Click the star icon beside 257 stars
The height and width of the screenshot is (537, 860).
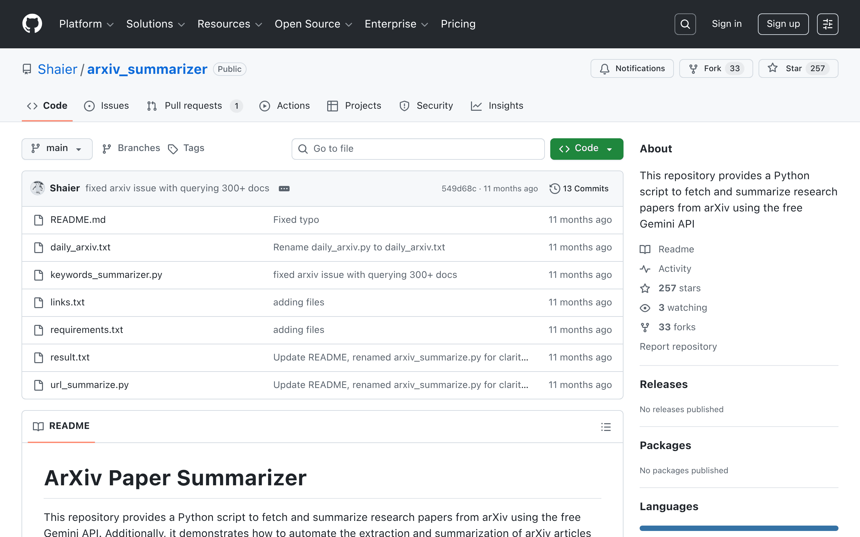[645, 288]
